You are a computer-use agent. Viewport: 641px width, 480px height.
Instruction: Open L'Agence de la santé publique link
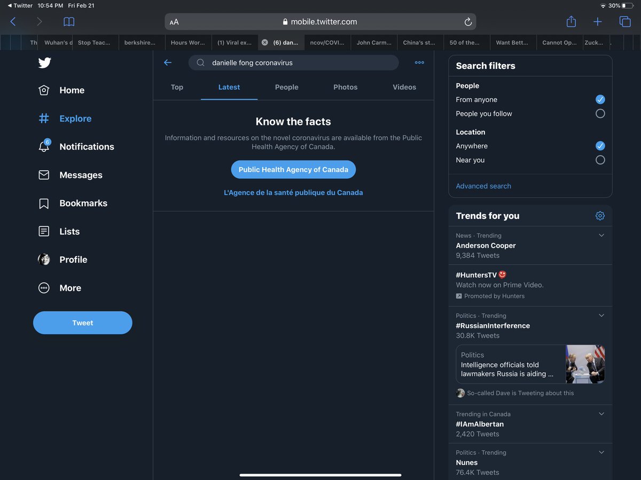(x=293, y=193)
